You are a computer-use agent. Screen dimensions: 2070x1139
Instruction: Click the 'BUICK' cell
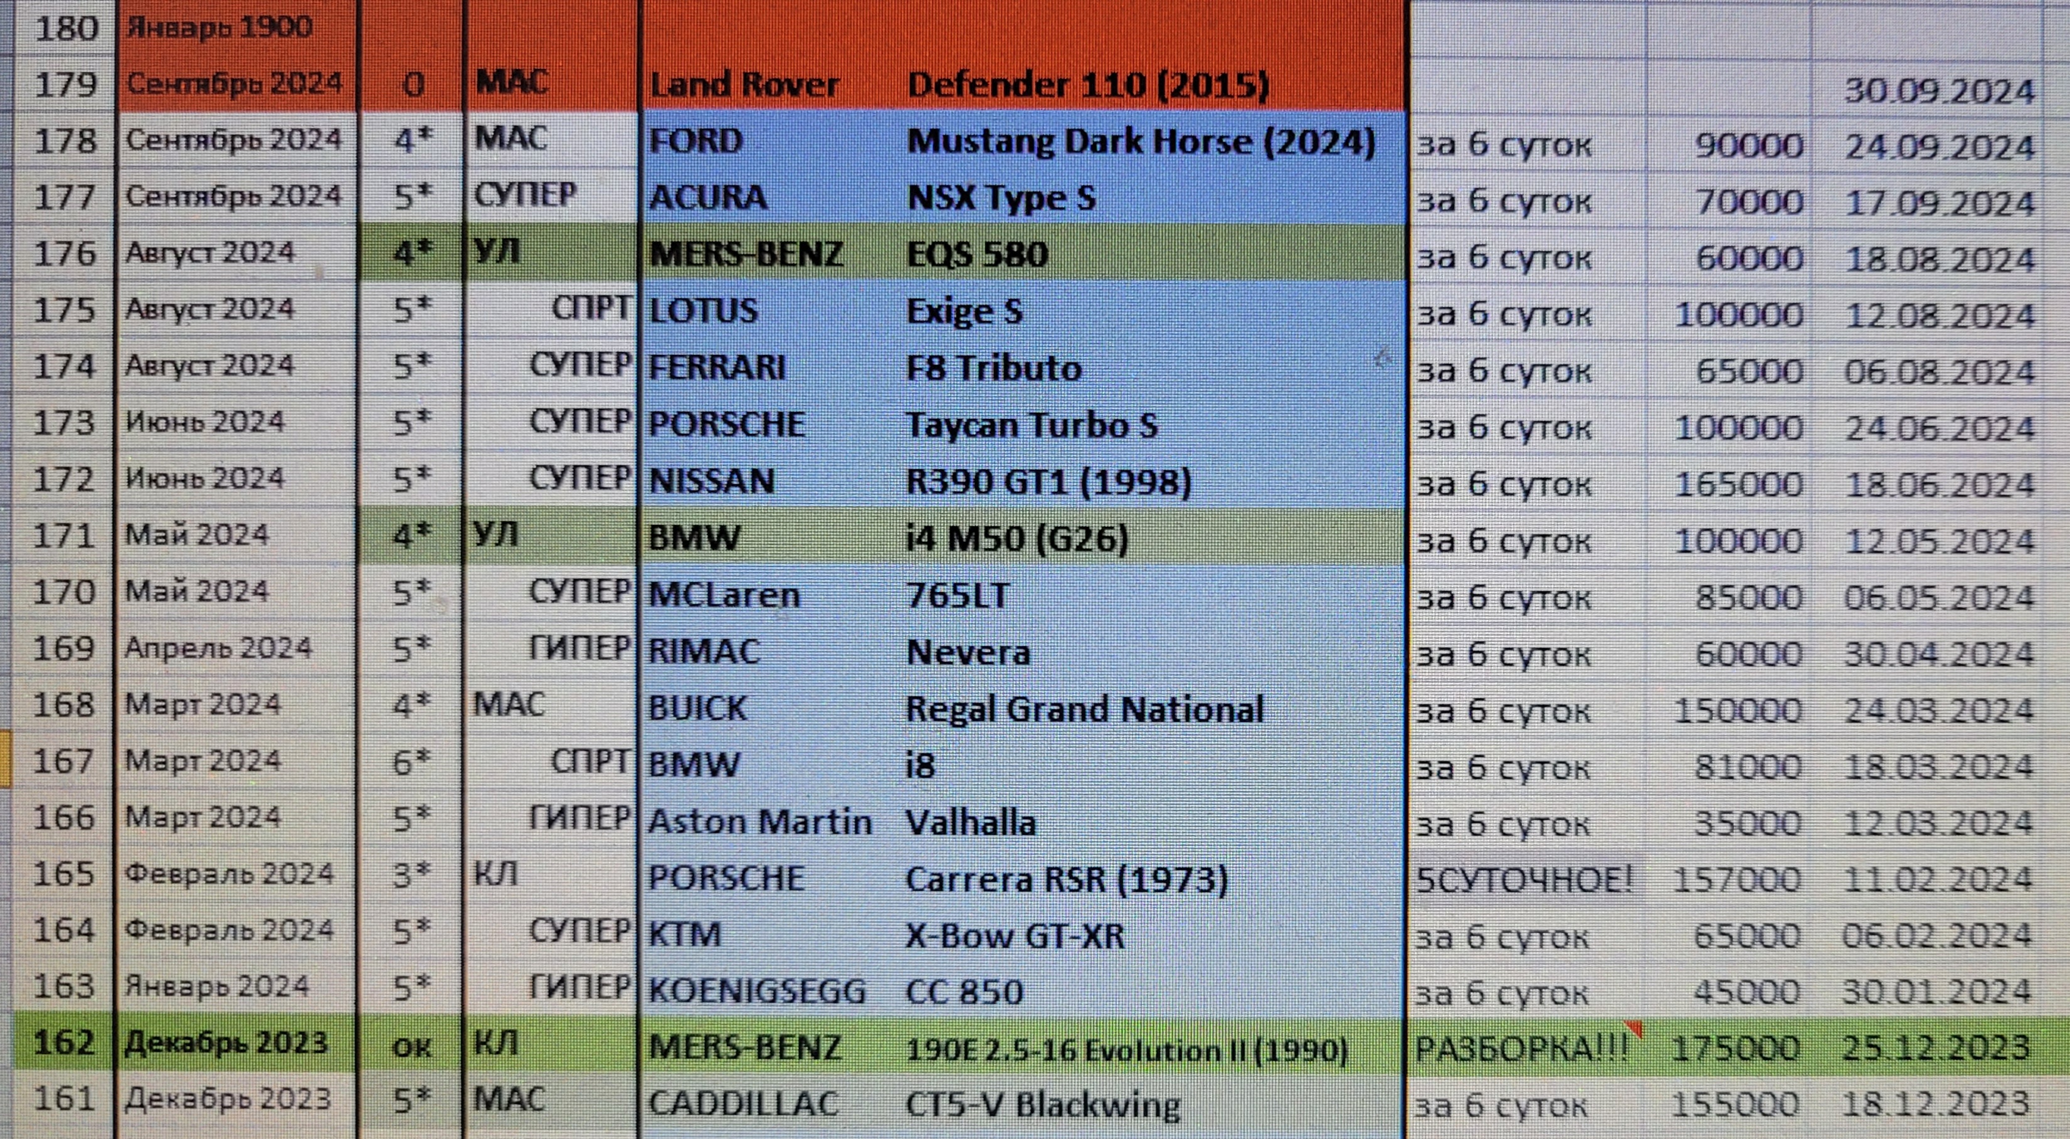click(x=771, y=707)
